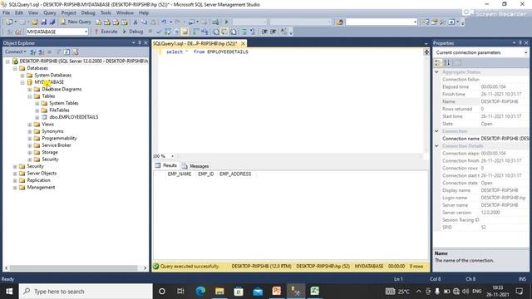Viewport: 532px width, 299px height.
Task: Click the New Query toolbar button
Action: (76, 22)
